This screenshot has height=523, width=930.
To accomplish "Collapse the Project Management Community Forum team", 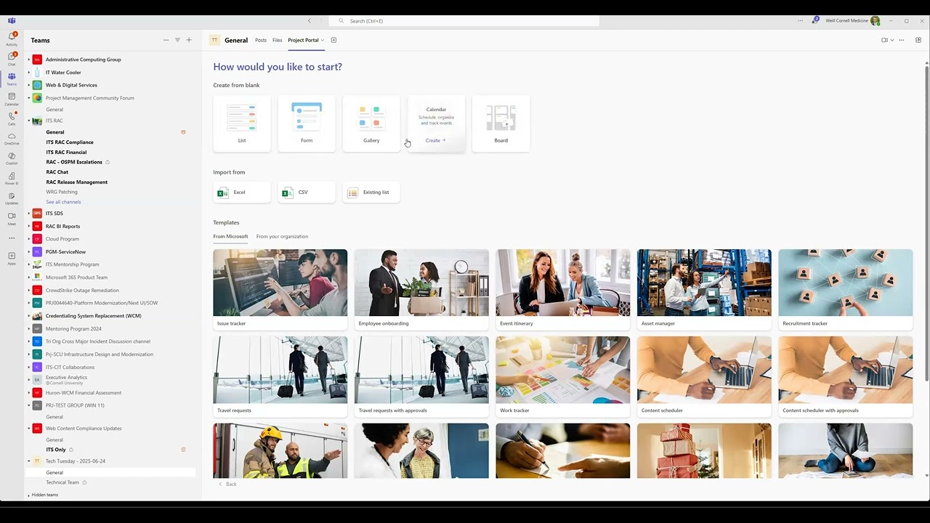I will click(29, 98).
